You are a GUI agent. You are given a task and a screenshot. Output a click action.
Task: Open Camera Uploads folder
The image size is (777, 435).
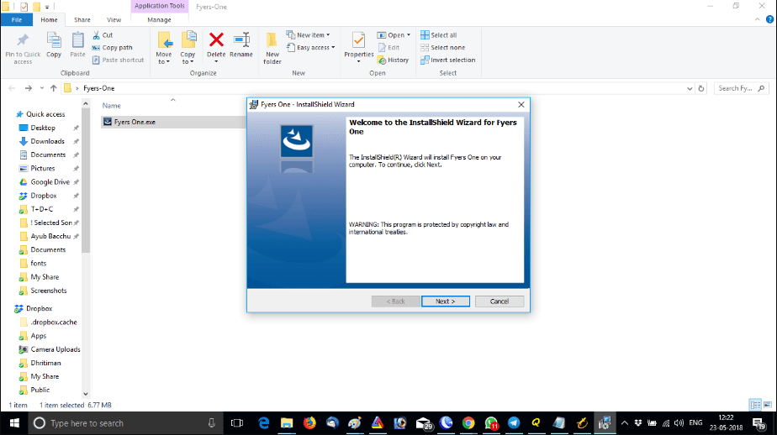coord(55,349)
